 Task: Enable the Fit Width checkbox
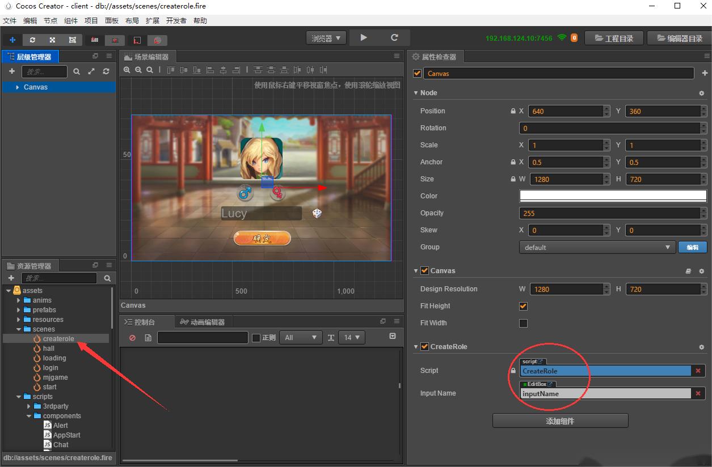[523, 323]
